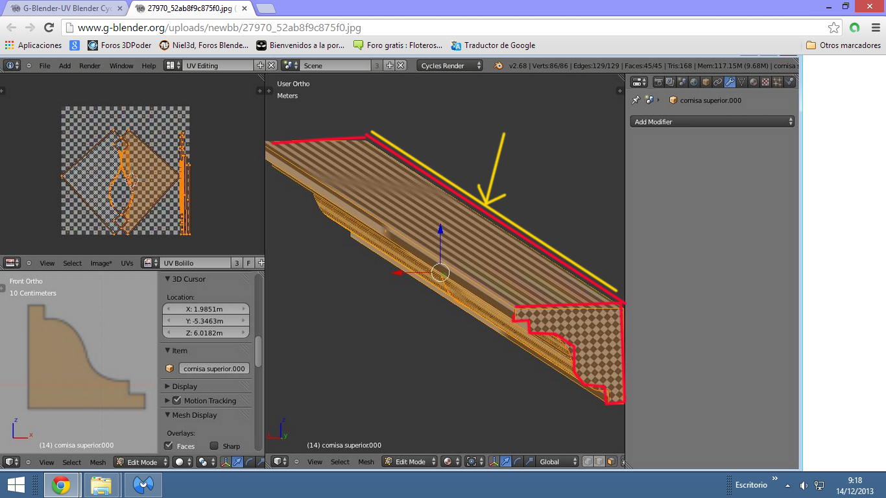
Task: Open the Particles properties sparkle tab
Action: point(777,82)
